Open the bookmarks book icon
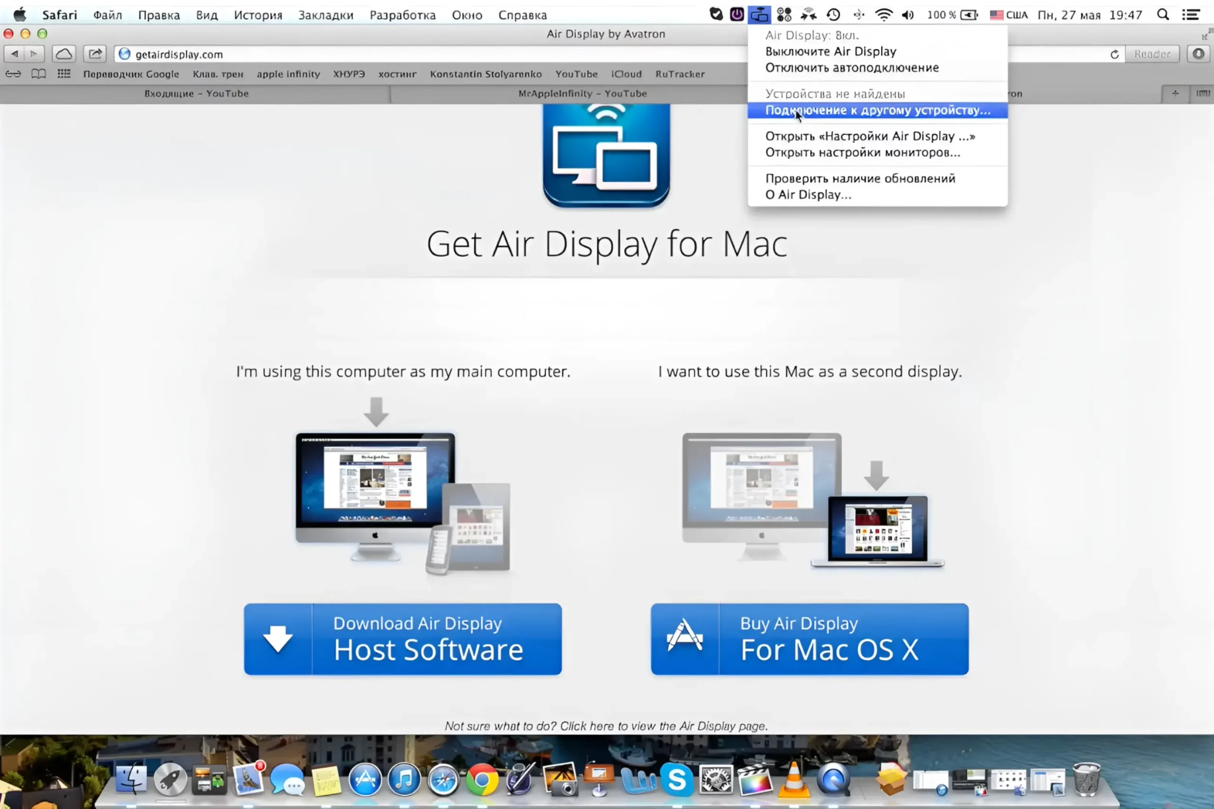Image resolution: width=1214 pixels, height=809 pixels. pyautogui.click(x=39, y=74)
